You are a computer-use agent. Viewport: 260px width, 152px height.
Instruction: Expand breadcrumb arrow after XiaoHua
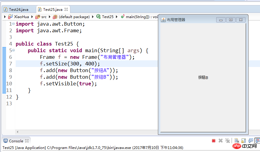coord(32,17)
